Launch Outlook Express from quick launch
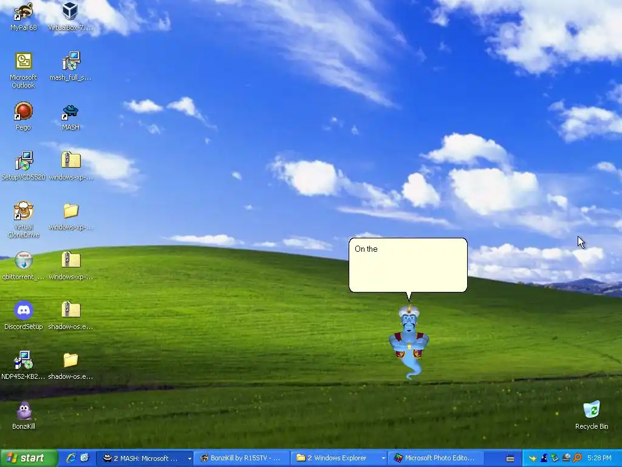 click(x=84, y=458)
